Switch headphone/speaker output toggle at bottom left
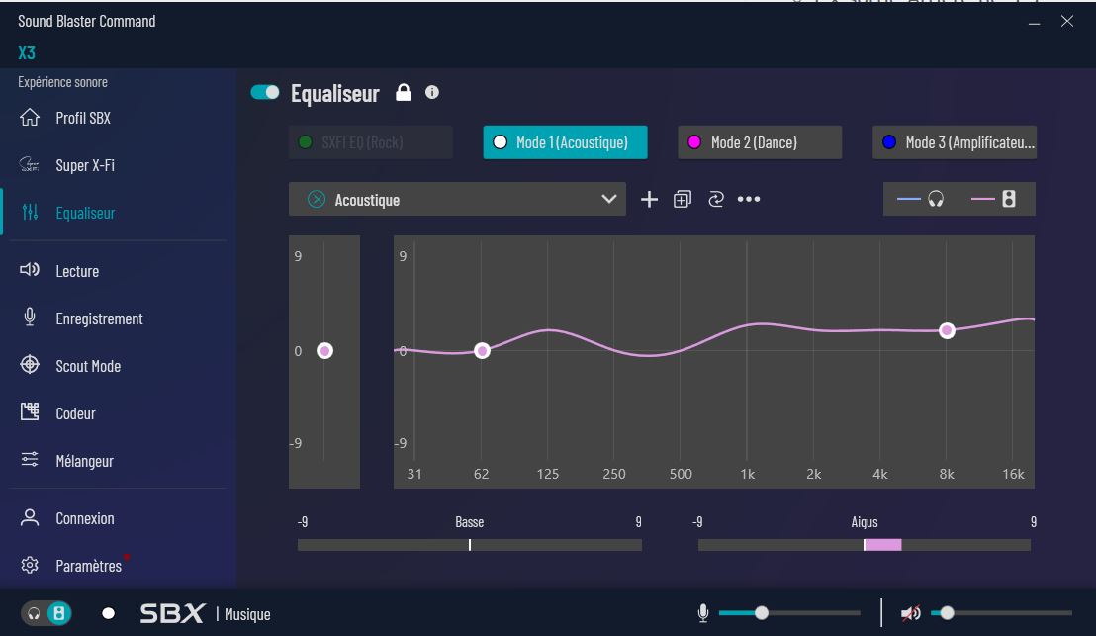 (47, 613)
